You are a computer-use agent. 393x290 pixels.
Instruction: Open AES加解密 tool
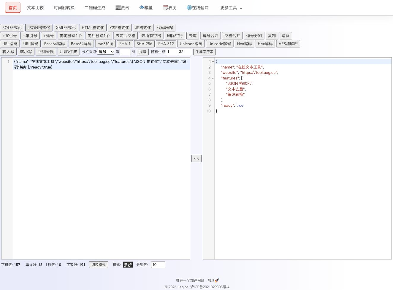click(288, 44)
